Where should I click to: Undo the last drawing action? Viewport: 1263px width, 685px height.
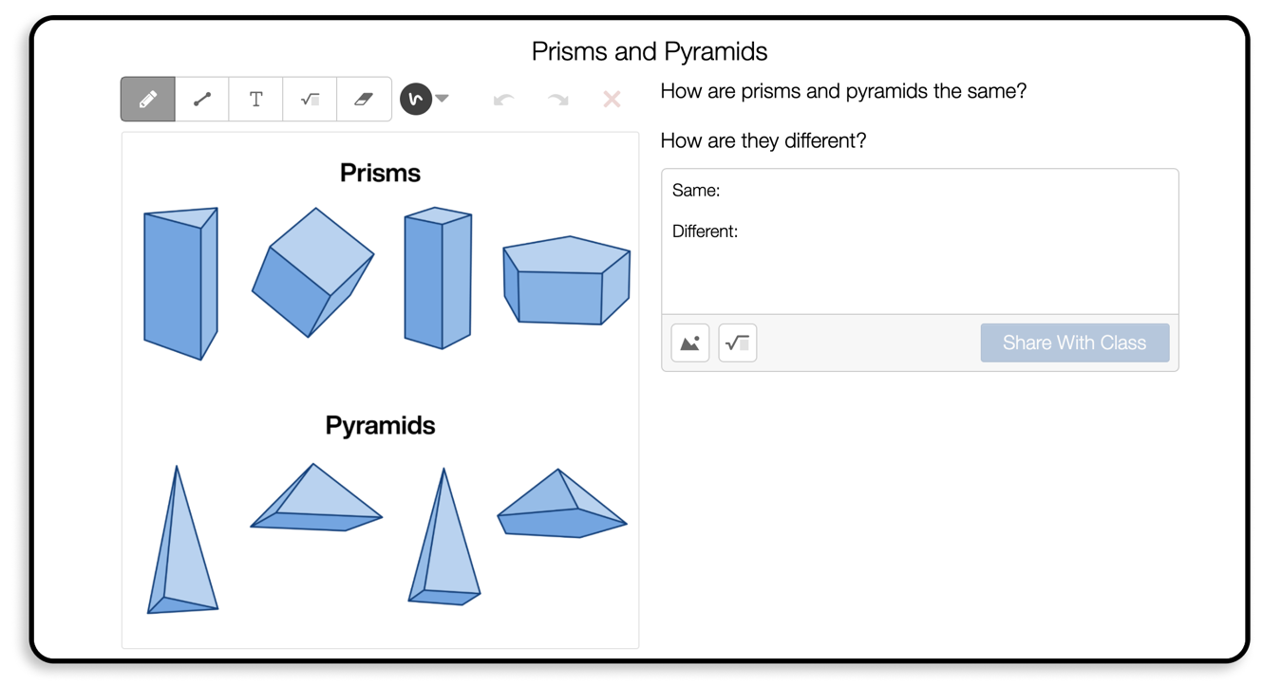point(503,99)
